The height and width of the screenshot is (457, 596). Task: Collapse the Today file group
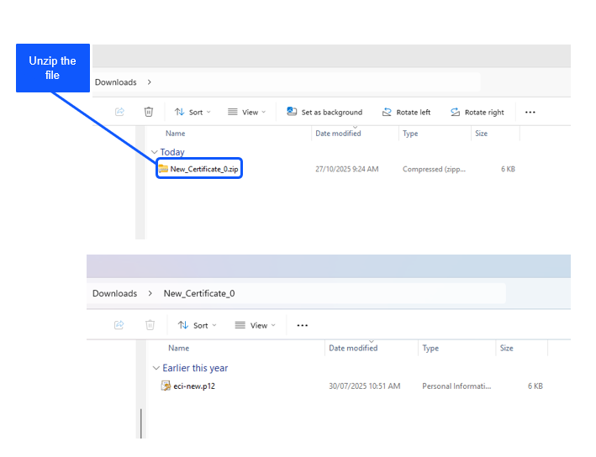pos(154,152)
